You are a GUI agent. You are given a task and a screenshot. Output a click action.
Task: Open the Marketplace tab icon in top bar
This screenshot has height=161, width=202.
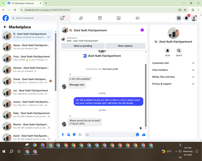coord(119,18)
